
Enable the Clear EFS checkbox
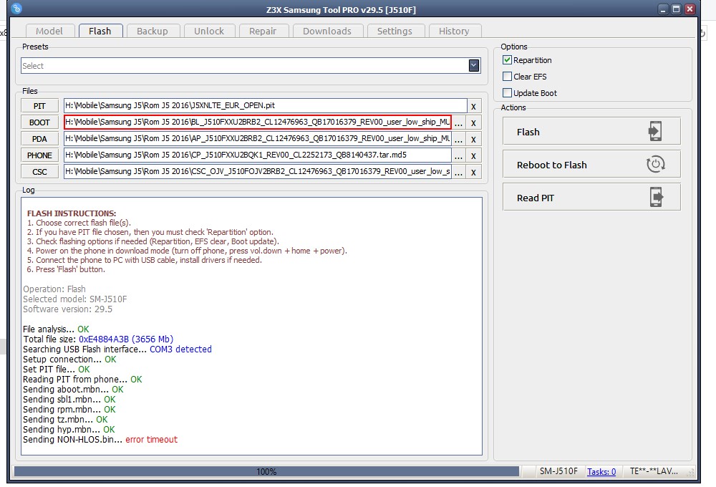[x=507, y=77]
